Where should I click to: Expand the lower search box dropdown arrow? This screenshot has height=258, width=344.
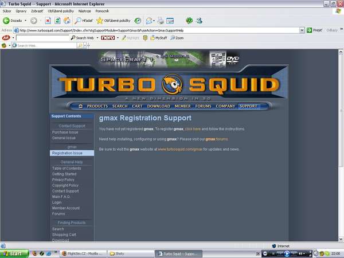pyautogui.click(x=85, y=45)
